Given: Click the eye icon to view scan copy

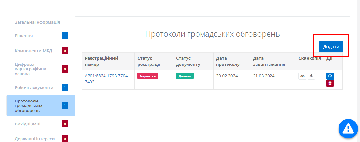Looking at the screenshot, I should (302, 76).
